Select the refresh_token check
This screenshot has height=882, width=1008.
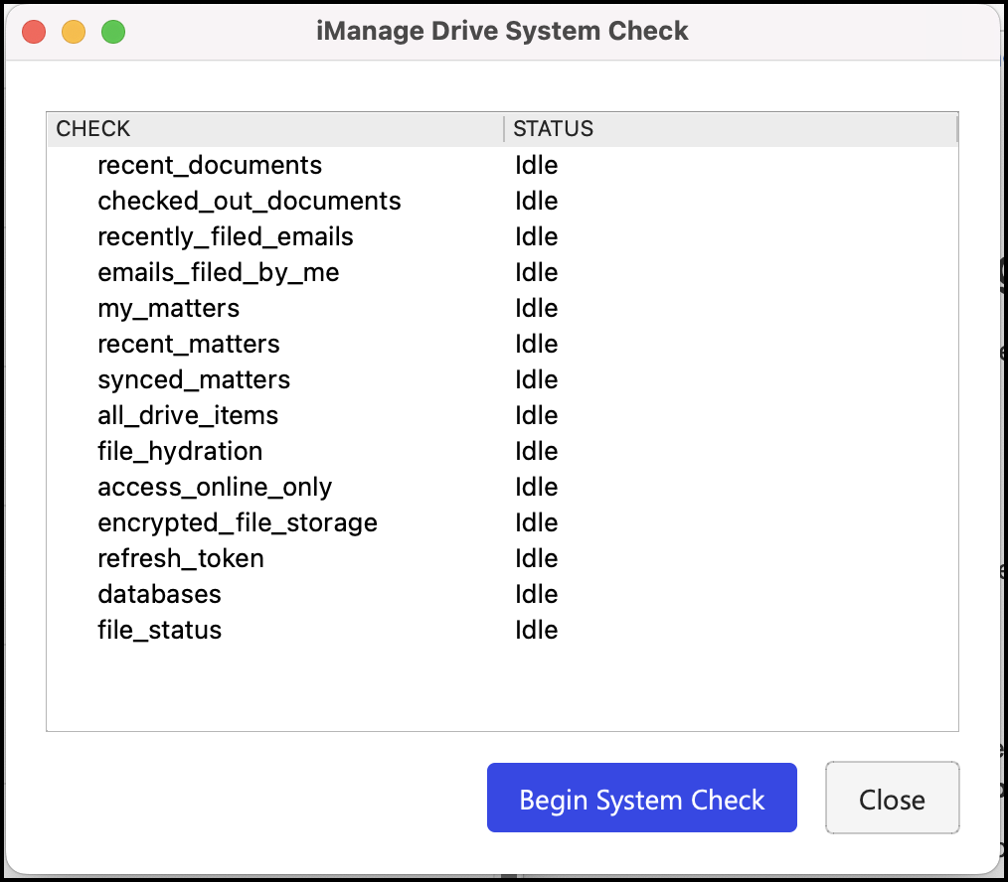point(180,558)
